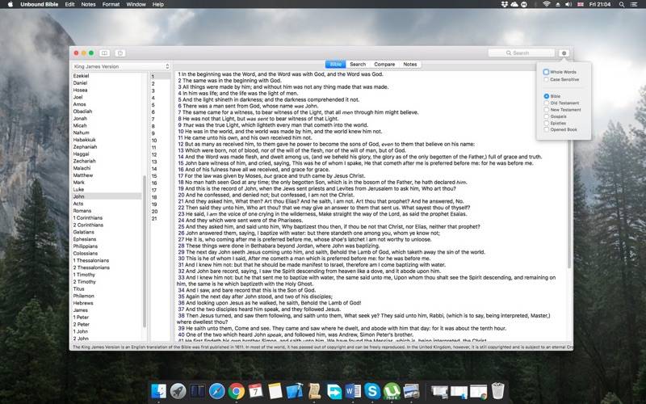Image resolution: width=646 pixels, height=404 pixels.
Task: Open the Trash in the Dock
Action: pos(497,391)
